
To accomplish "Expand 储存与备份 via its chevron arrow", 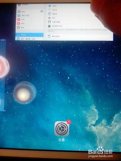I will (x=108, y=37).
